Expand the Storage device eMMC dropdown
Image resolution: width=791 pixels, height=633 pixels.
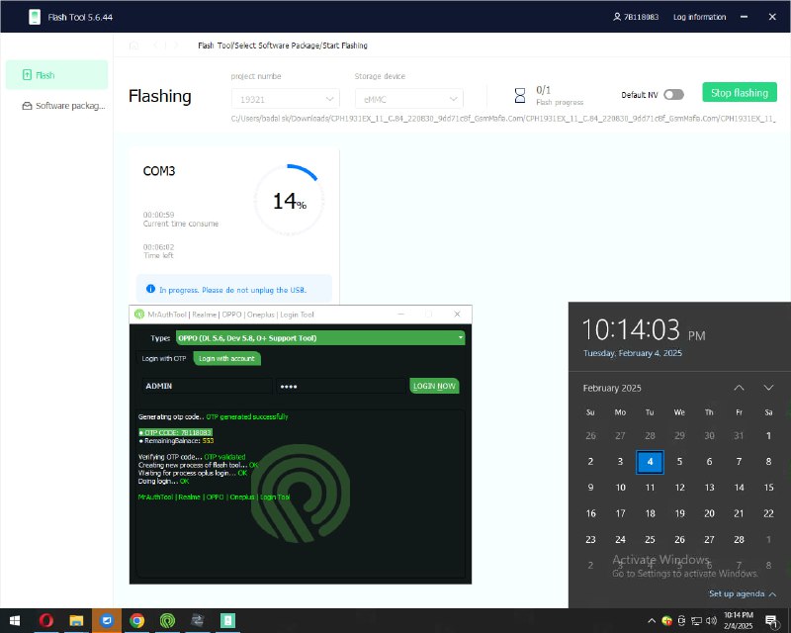tap(409, 99)
